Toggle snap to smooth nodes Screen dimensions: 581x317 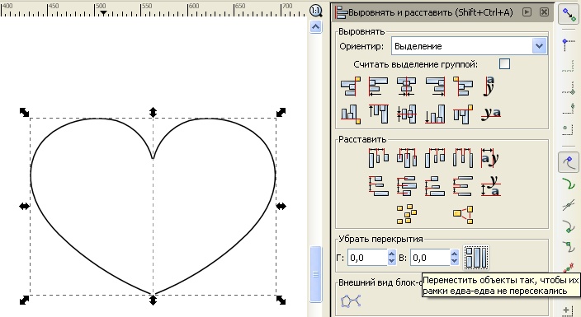click(568, 247)
